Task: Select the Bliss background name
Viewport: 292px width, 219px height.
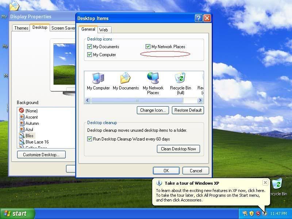Action: [x=30, y=135]
